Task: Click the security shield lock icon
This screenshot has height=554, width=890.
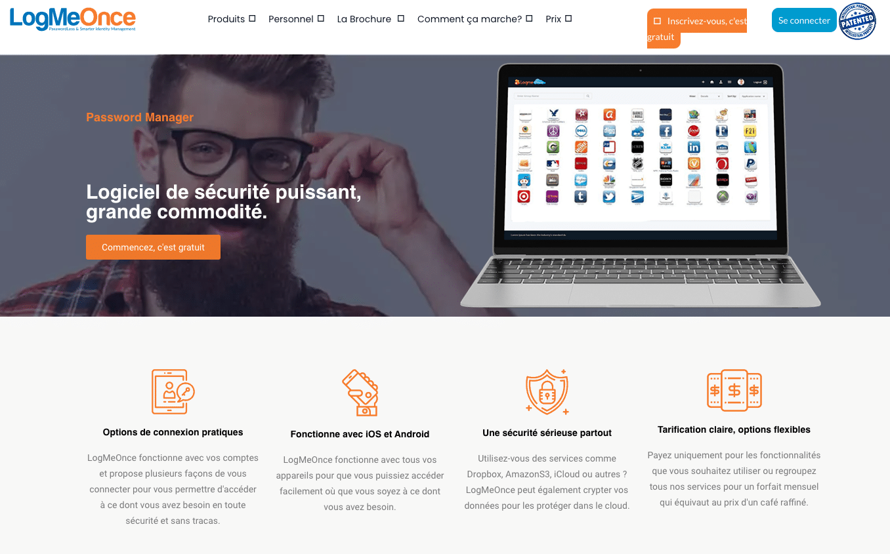Action: (x=547, y=392)
